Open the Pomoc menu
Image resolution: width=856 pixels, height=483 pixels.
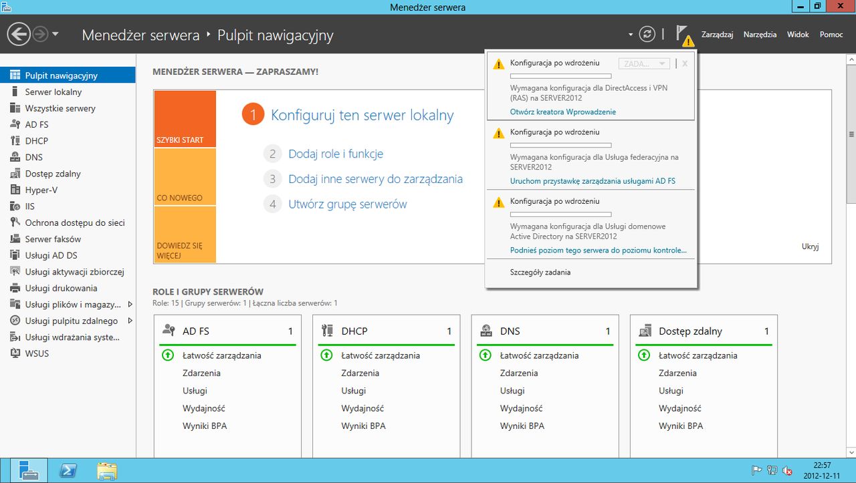831,34
